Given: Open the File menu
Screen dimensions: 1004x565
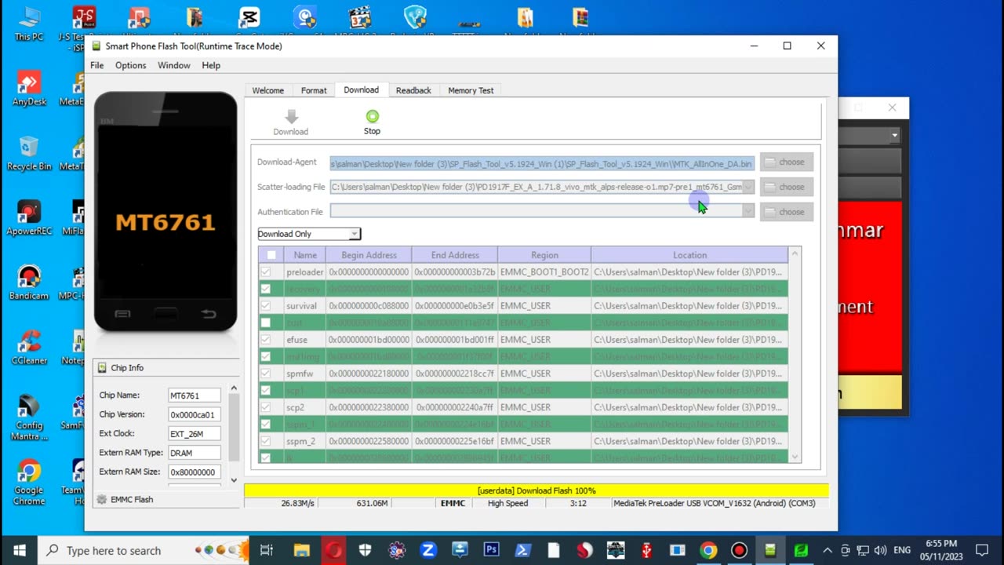Looking at the screenshot, I should [96, 65].
